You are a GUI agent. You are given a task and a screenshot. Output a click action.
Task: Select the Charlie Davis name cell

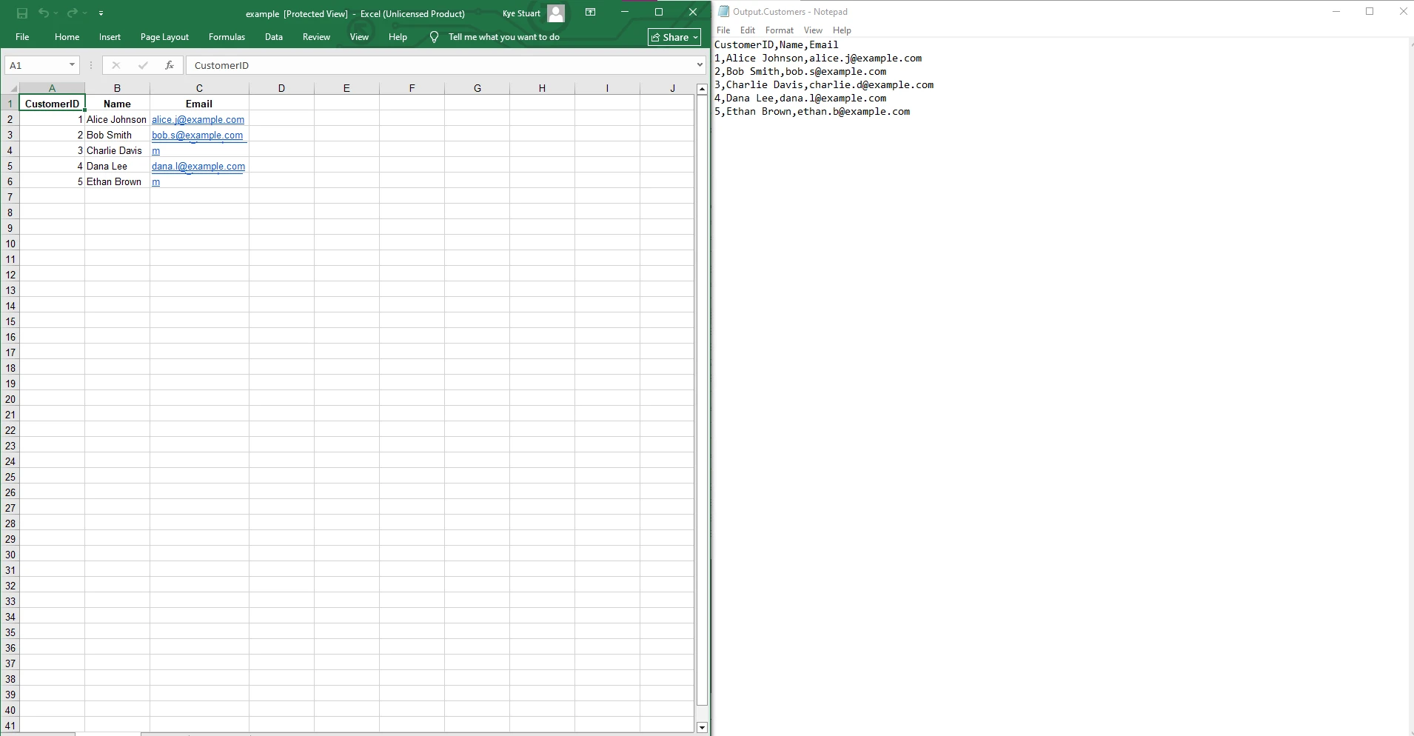[116, 151]
